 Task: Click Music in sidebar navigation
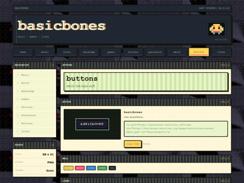(x=34, y=75)
